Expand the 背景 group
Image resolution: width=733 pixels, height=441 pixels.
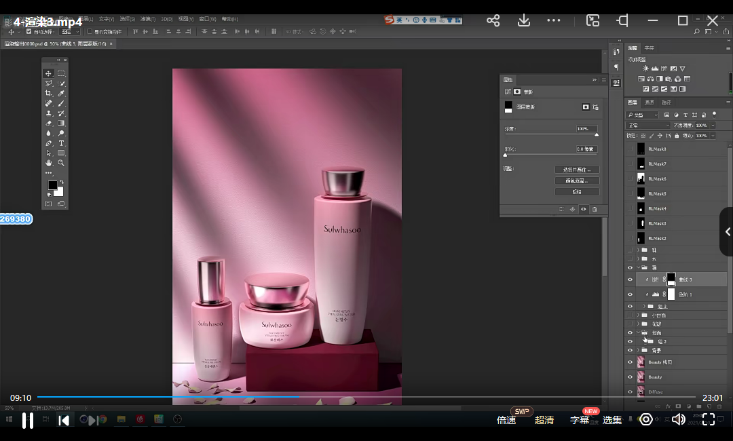[638, 350]
